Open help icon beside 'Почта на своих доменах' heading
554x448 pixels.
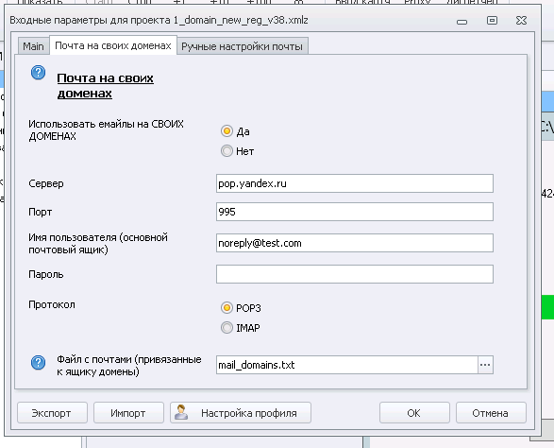coord(38,73)
